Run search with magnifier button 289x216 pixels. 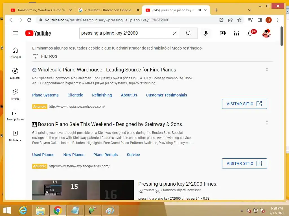(189, 33)
